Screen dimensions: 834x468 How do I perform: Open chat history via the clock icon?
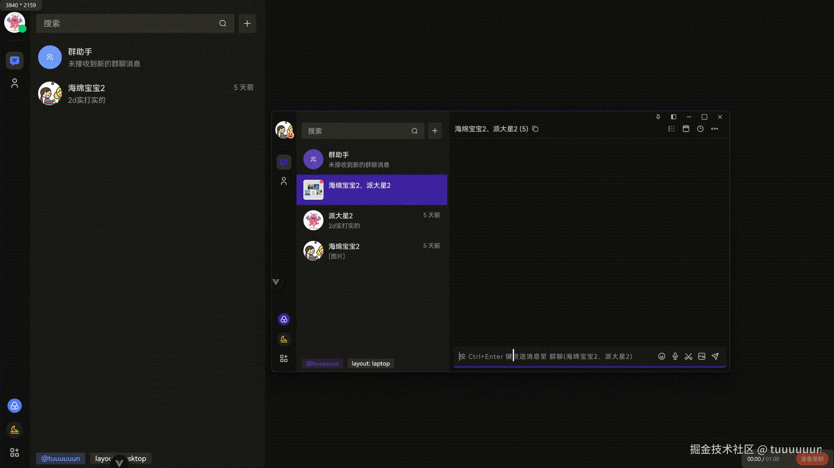pyautogui.click(x=700, y=129)
